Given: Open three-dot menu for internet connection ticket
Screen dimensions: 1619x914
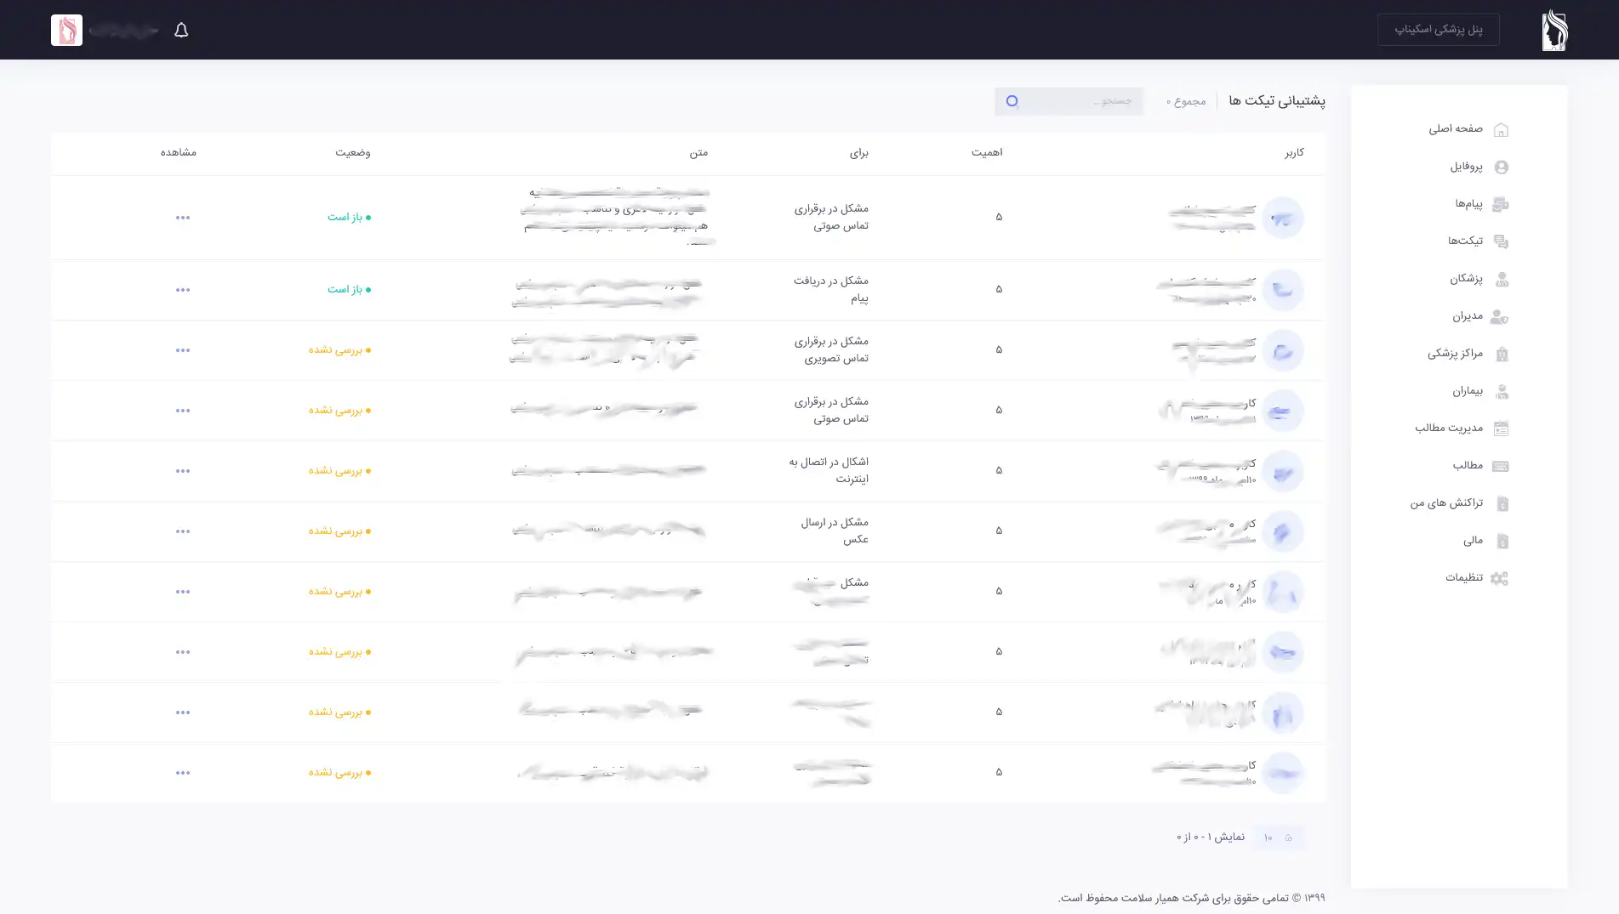Looking at the screenshot, I should pos(183,471).
